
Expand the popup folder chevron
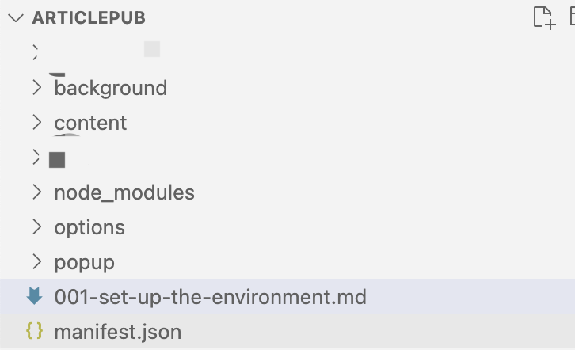36,261
